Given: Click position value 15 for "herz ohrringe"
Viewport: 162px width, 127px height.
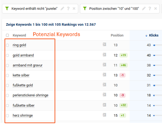Looking at the screenshot, I should [115, 116].
